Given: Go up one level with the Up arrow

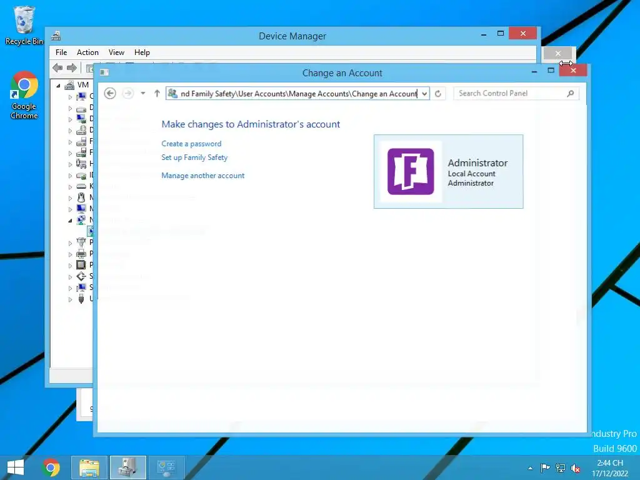Looking at the screenshot, I should [157, 94].
